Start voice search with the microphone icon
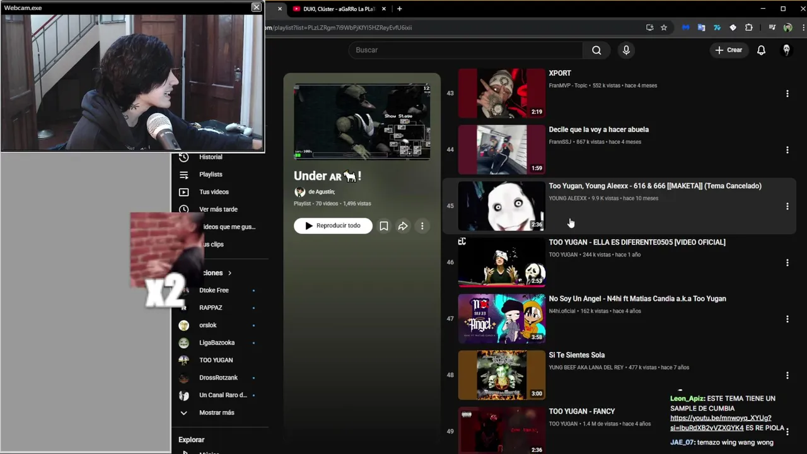 click(626, 50)
